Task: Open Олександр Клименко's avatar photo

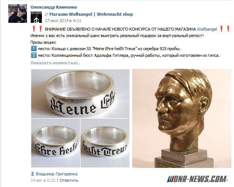Action: tap(18, 13)
